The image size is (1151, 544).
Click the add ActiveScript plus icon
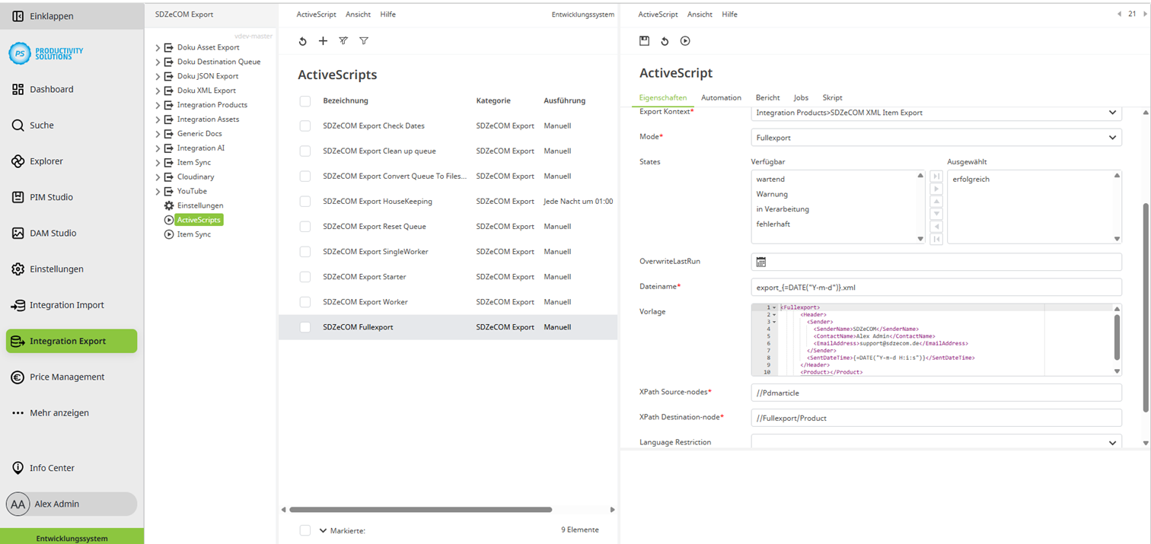323,40
